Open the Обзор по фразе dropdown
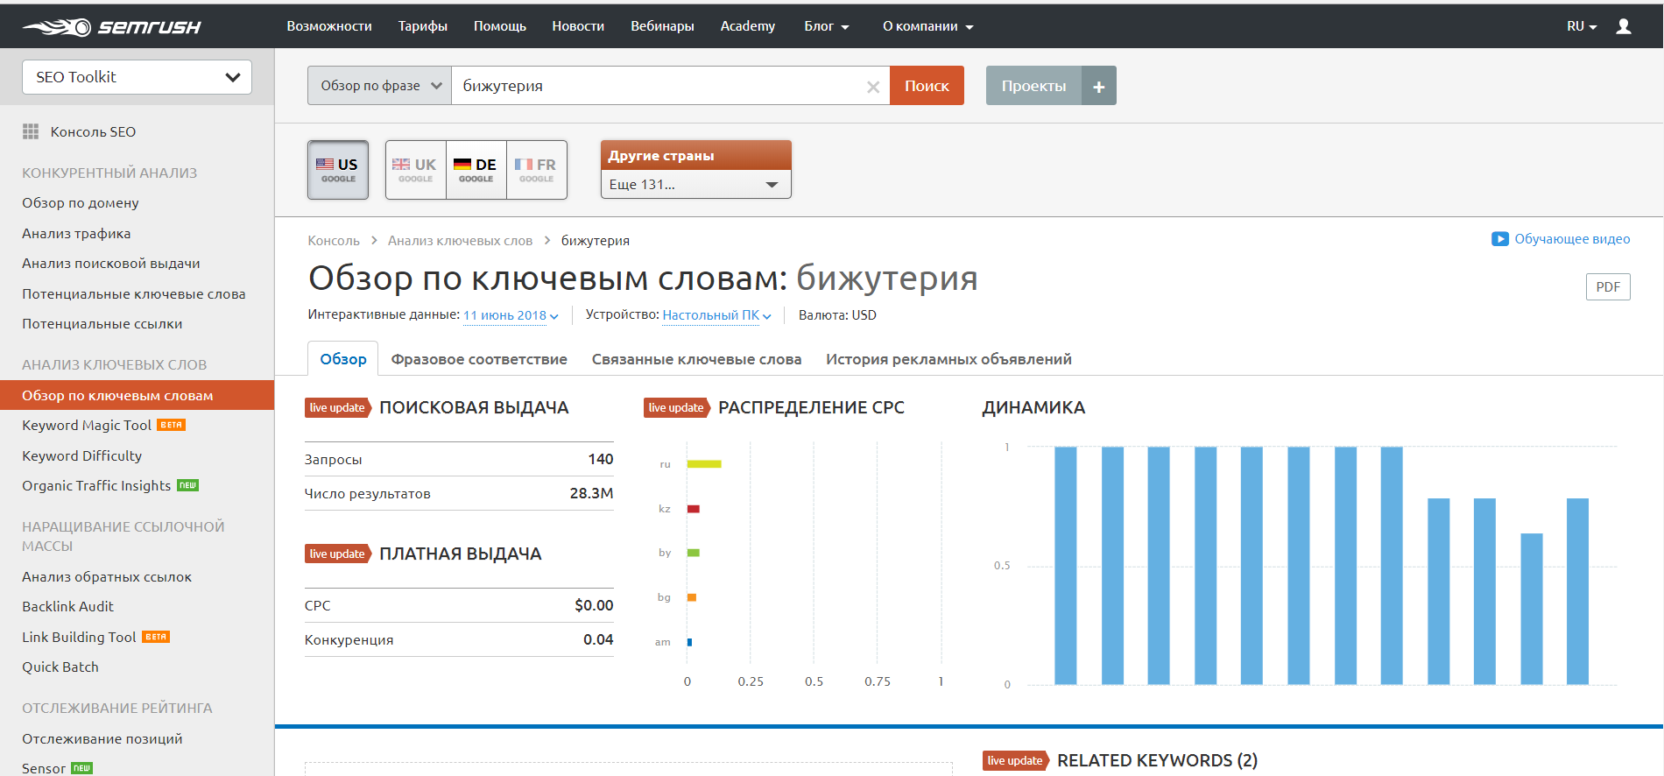 (379, 86)
